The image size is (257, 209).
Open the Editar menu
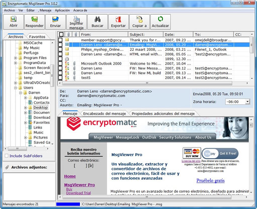click(x=31, y=10)
